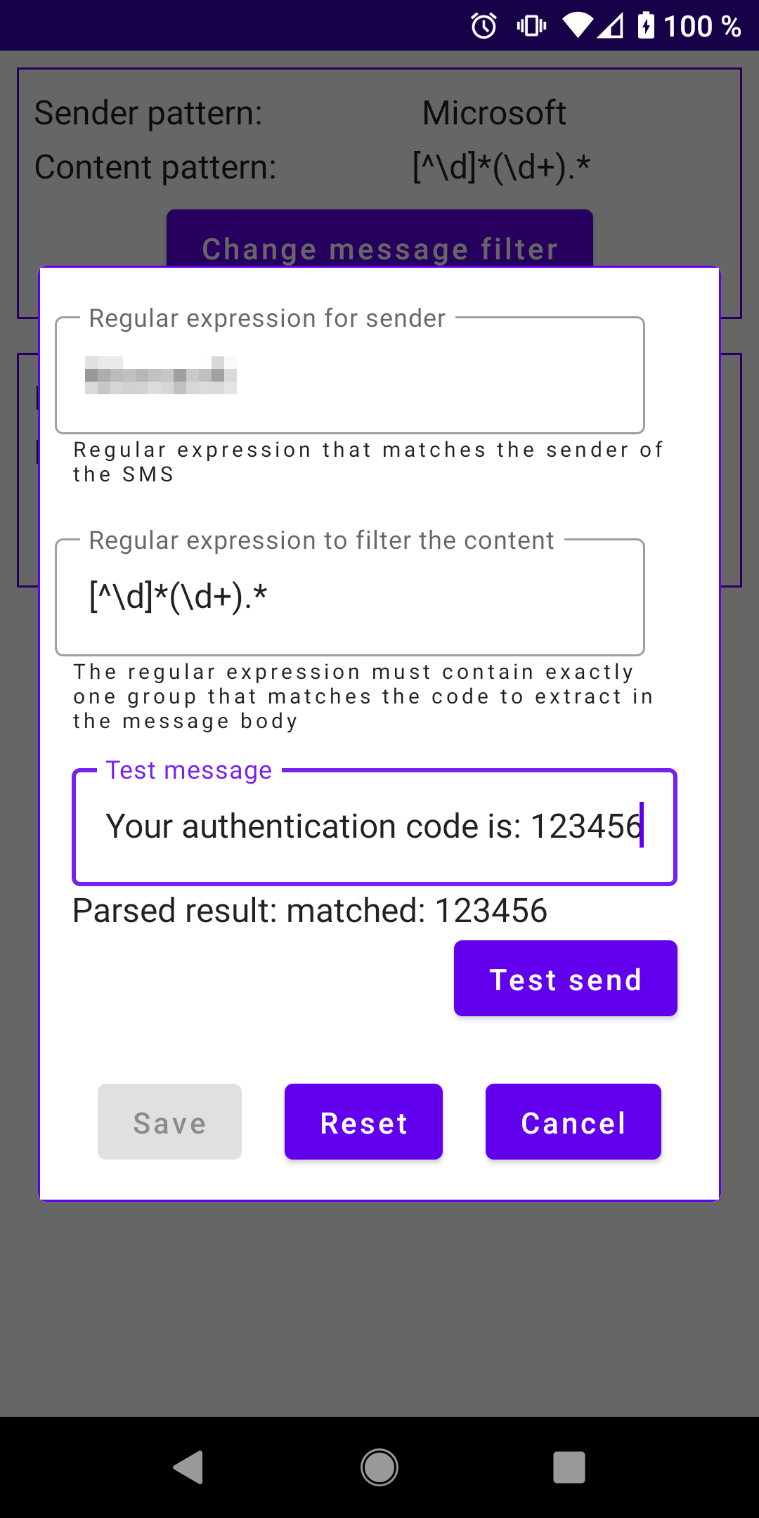Tap the battery percentage 100 % text
This screenshot has height=1518, width=759.
(x=702, y=27)
